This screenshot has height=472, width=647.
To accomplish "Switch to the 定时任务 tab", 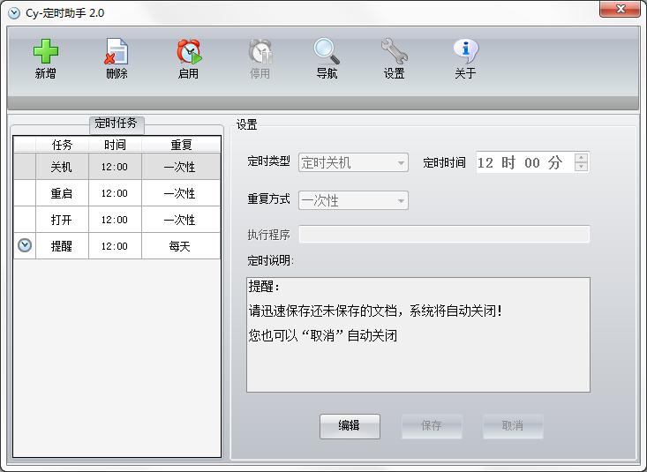I will (116, 124).
